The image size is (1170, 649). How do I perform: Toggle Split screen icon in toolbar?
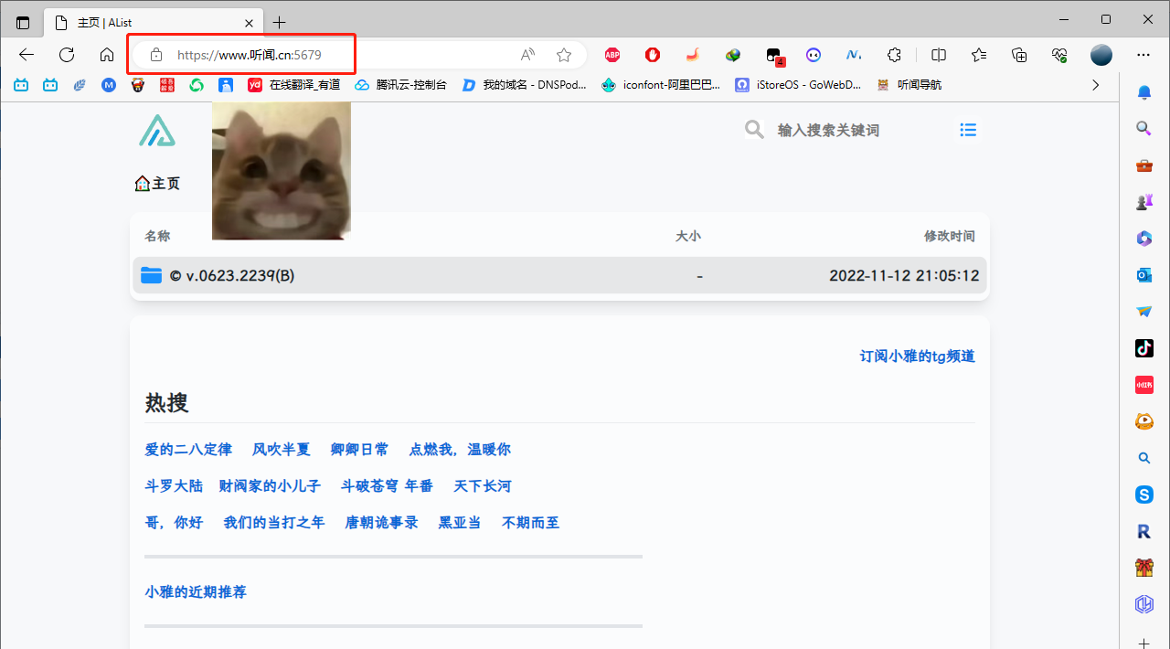(939, 55)
